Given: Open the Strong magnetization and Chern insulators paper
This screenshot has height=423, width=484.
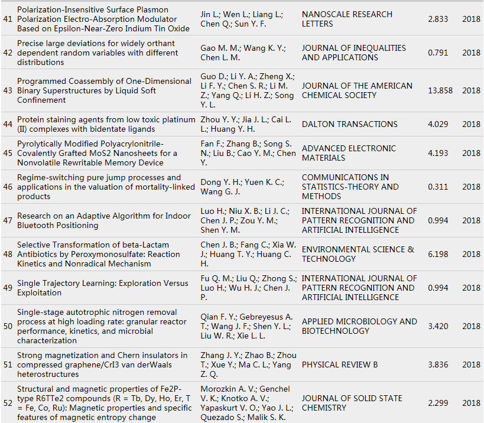Looking at the screenshot, I should (102, 365).
